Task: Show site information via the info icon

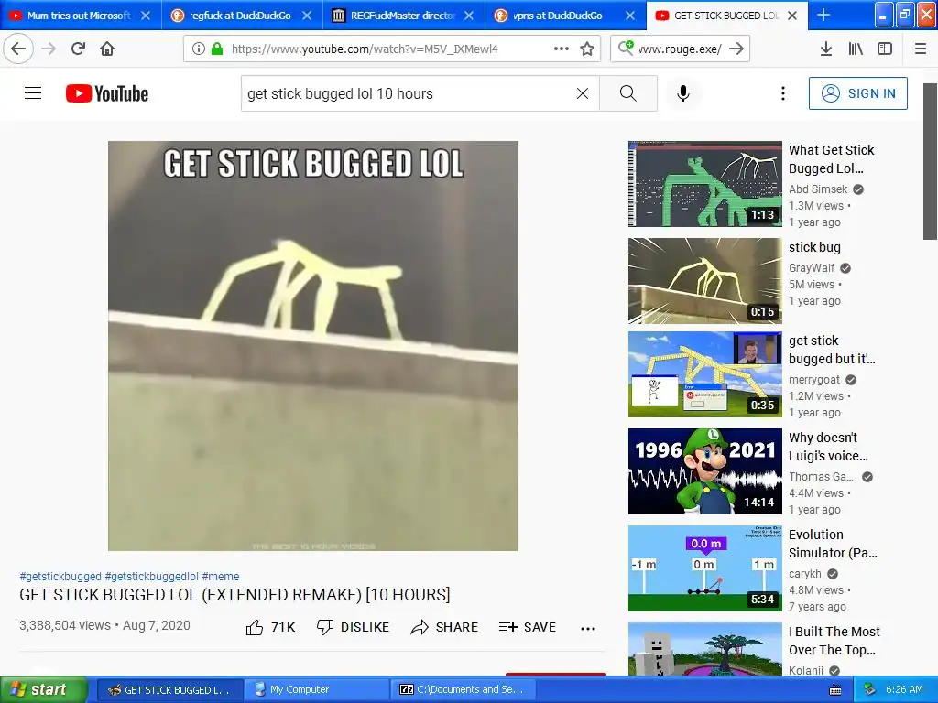Action: [199, 49]
